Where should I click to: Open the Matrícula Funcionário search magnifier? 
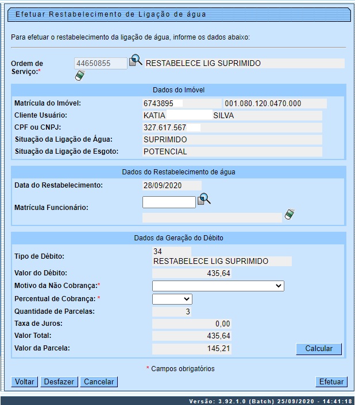pos(204,200)
